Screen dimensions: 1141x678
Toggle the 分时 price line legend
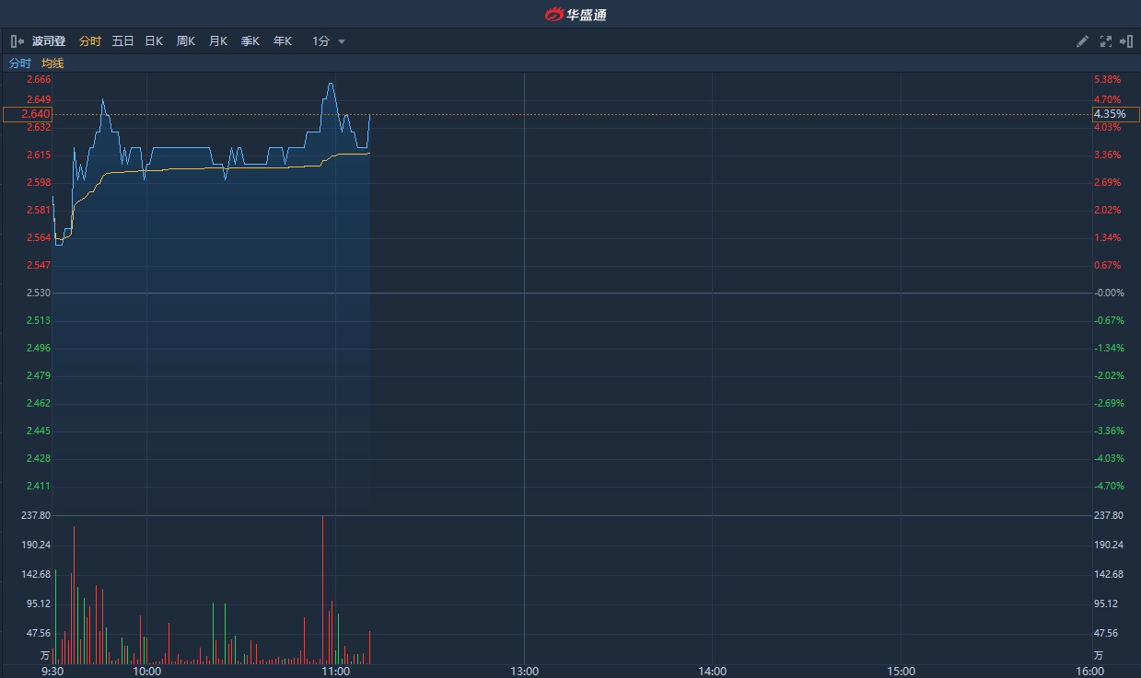click(19, 63)
